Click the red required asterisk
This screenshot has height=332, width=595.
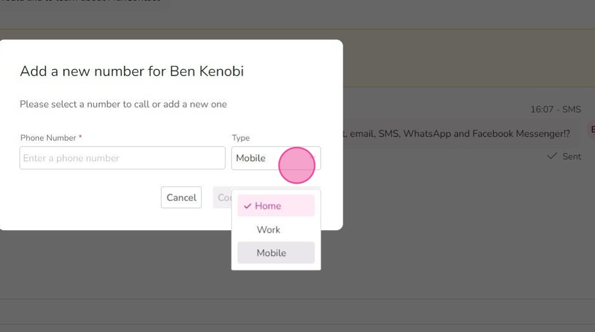click(80, 137)
